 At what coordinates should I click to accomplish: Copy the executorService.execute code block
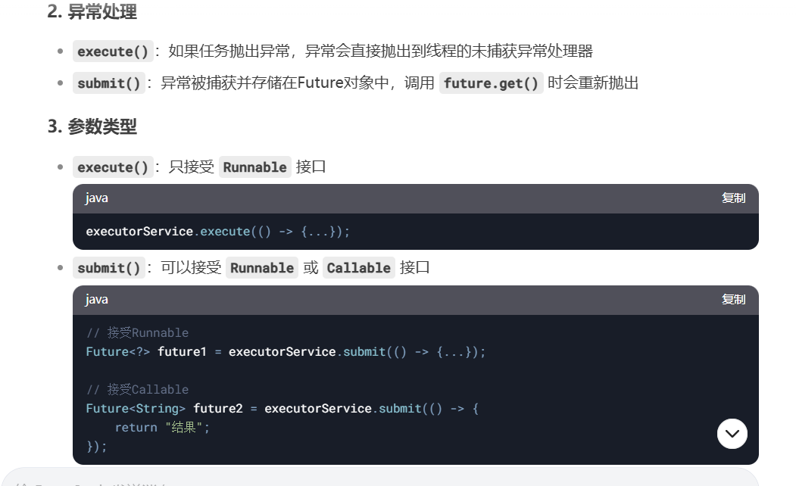point(734,198)
